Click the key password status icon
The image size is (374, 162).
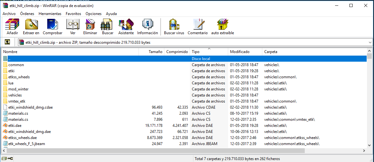10,158
